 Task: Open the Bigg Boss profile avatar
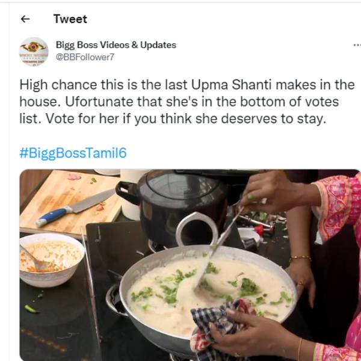click(x=34, y=52)
